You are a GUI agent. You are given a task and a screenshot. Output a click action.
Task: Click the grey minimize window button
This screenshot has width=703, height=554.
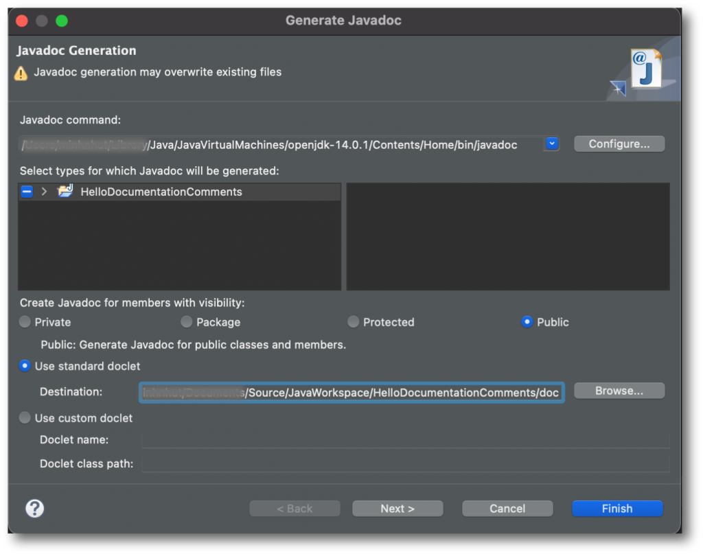(42, 21)
